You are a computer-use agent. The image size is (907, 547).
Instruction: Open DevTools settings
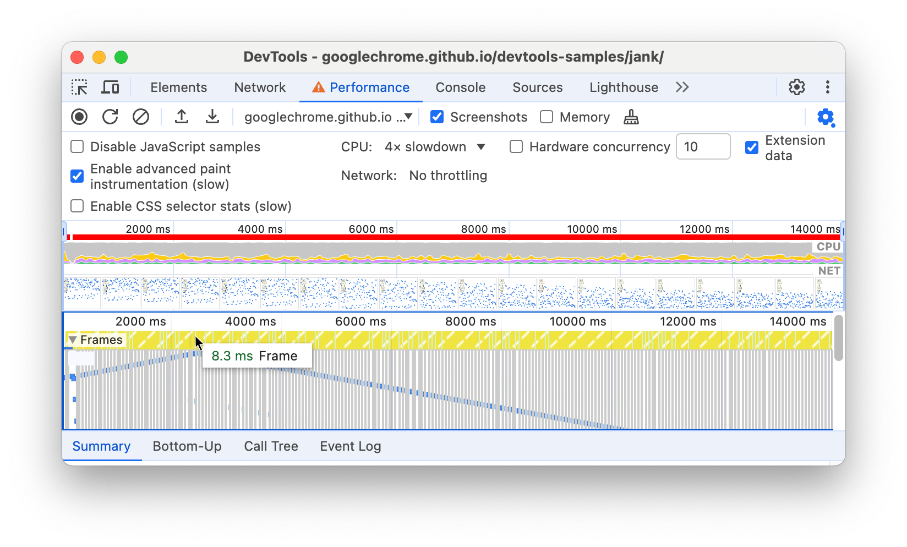pos(796,87)
